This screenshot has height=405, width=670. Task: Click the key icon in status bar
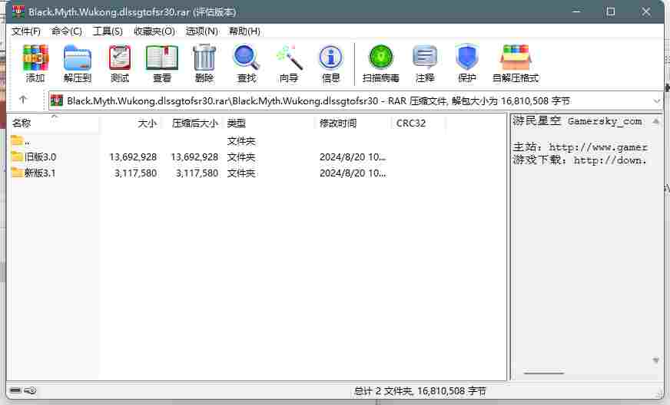[x=30, y=390]
